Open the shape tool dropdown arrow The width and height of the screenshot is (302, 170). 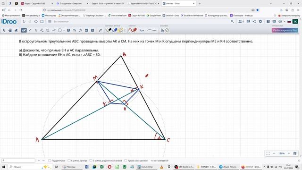coord(64,30)
